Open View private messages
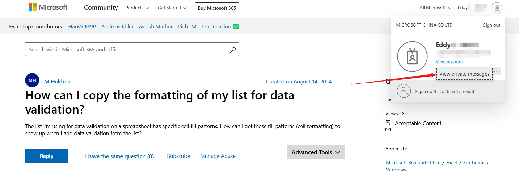This screenshot has height=177, width=519. coord(464,74)
